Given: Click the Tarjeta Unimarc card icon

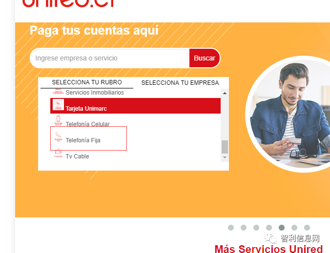Looking at the screenshot, I should 58,105.
